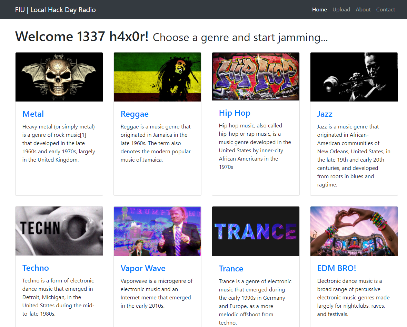This screenshot has height=327, width=407.
Task: Open the Metal skull genre image
Action: coord(59,77)
